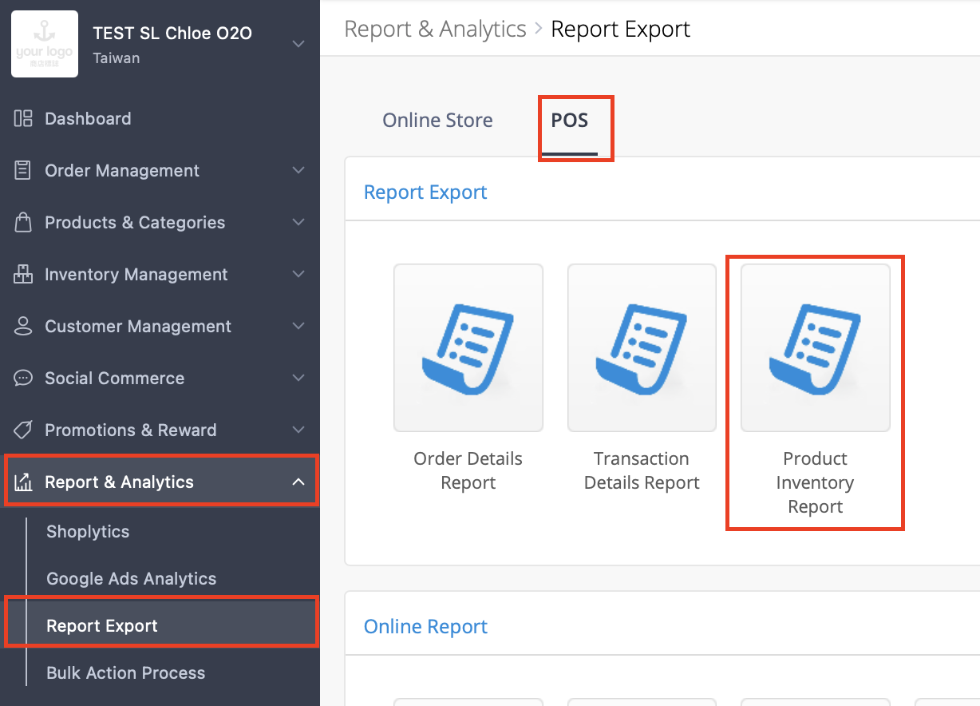Go to Shoplytics submenu item

click(88, 532)
